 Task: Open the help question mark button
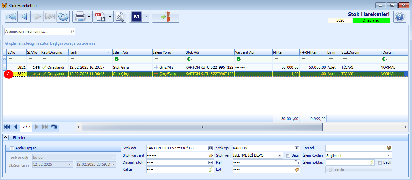tap(400, 16)
